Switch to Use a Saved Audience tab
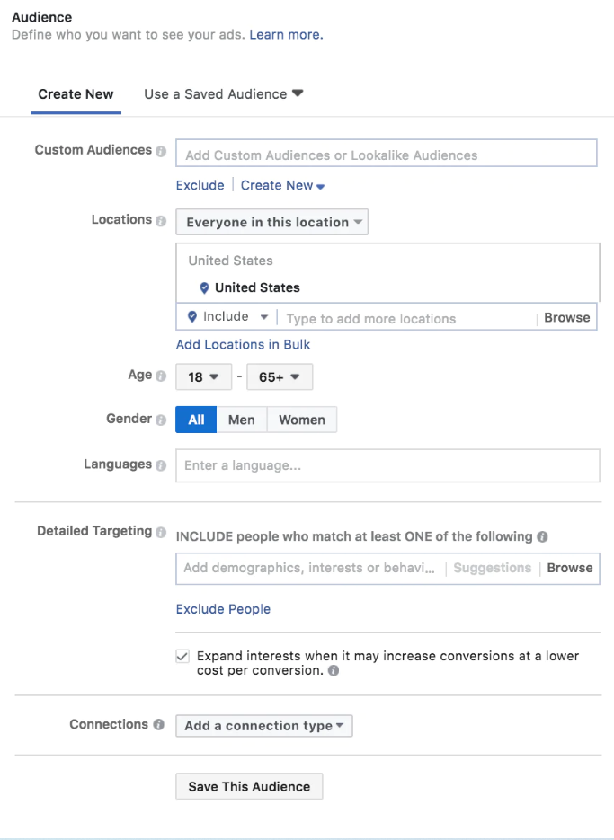Viewport: 614px width, 840px height. pos(224,94)
